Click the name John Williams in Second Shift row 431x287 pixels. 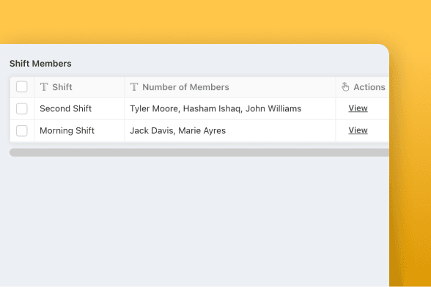tap(273, 109)
